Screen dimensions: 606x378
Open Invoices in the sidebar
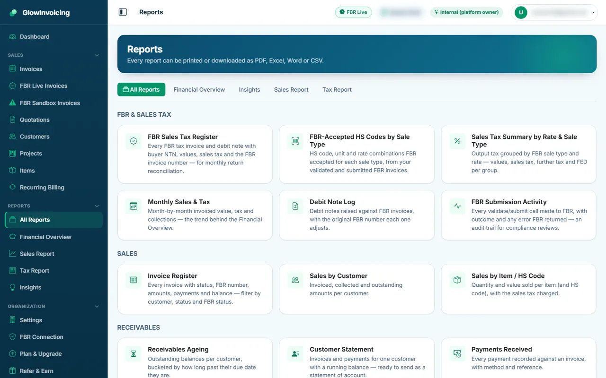coord(53,69)
